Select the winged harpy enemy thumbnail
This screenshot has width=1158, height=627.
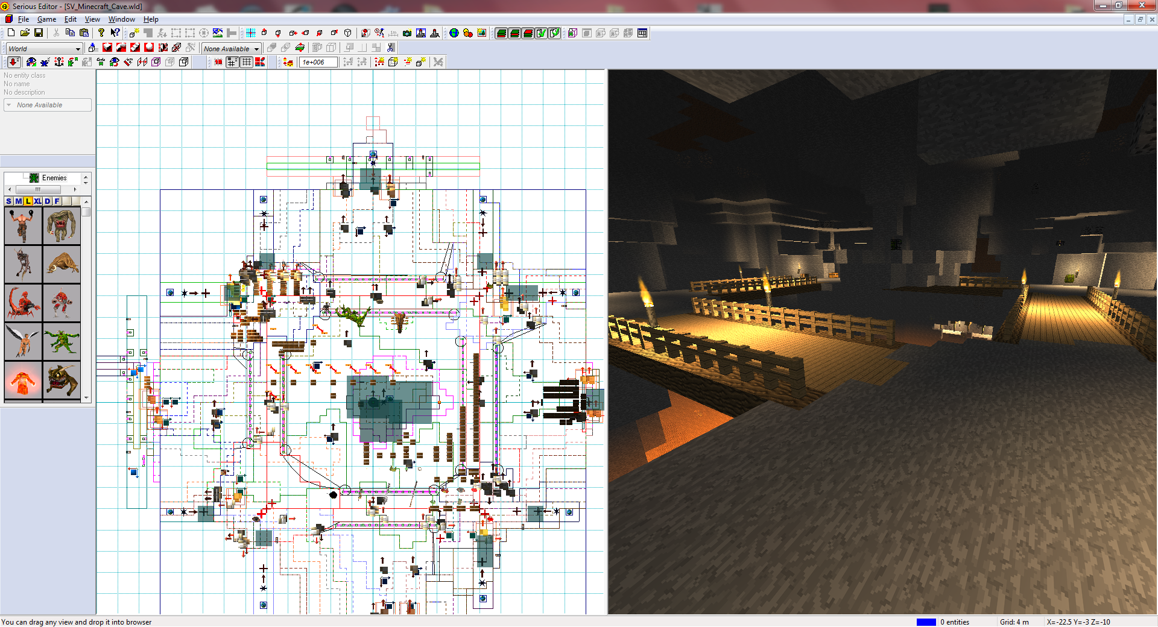tap(23, 341)
